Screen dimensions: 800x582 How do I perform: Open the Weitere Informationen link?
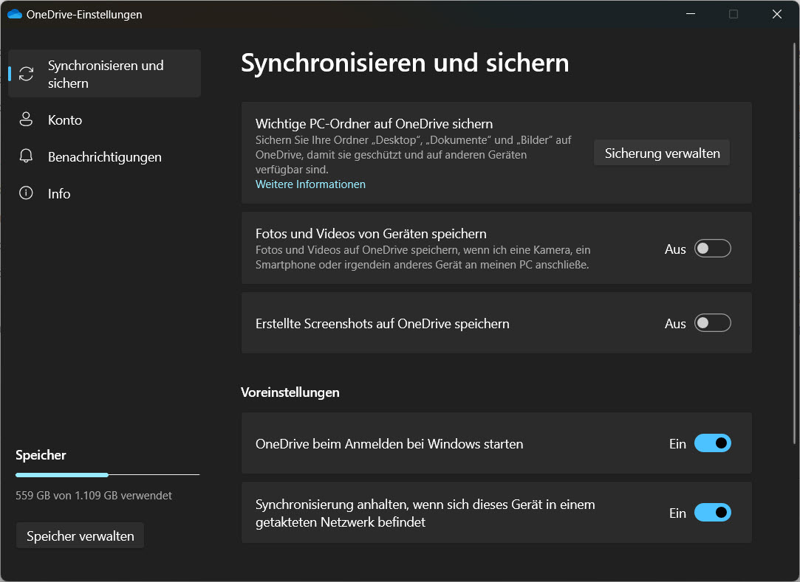(310, 184)
